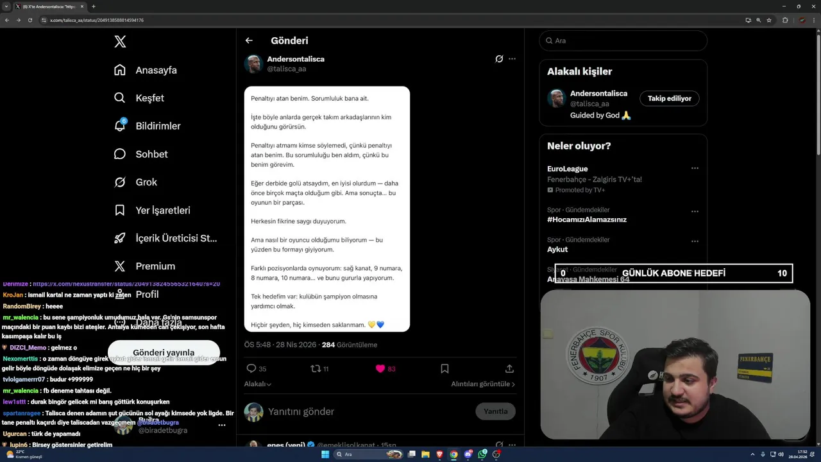This screenshot has width=821, height=462.
Task: Open the Aykut trend options menu
Action: coord(695,241)
